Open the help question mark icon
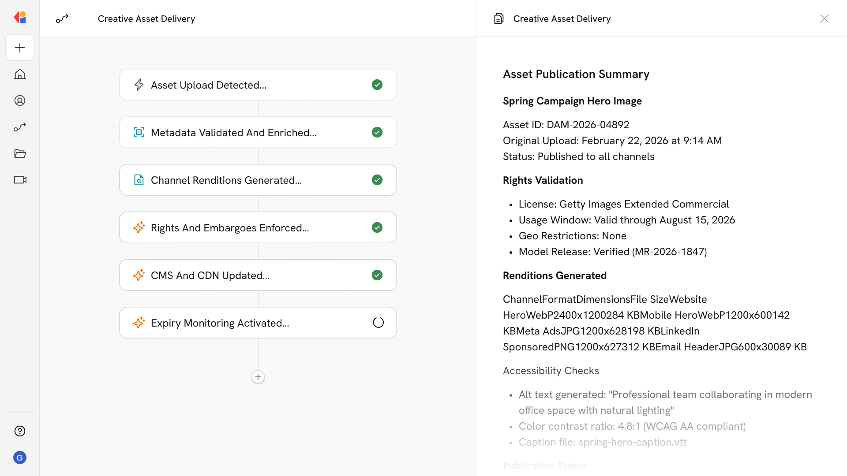 [20, 431]
